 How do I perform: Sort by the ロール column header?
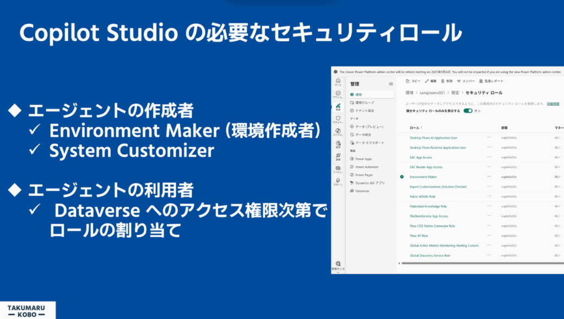pos(415,127)
